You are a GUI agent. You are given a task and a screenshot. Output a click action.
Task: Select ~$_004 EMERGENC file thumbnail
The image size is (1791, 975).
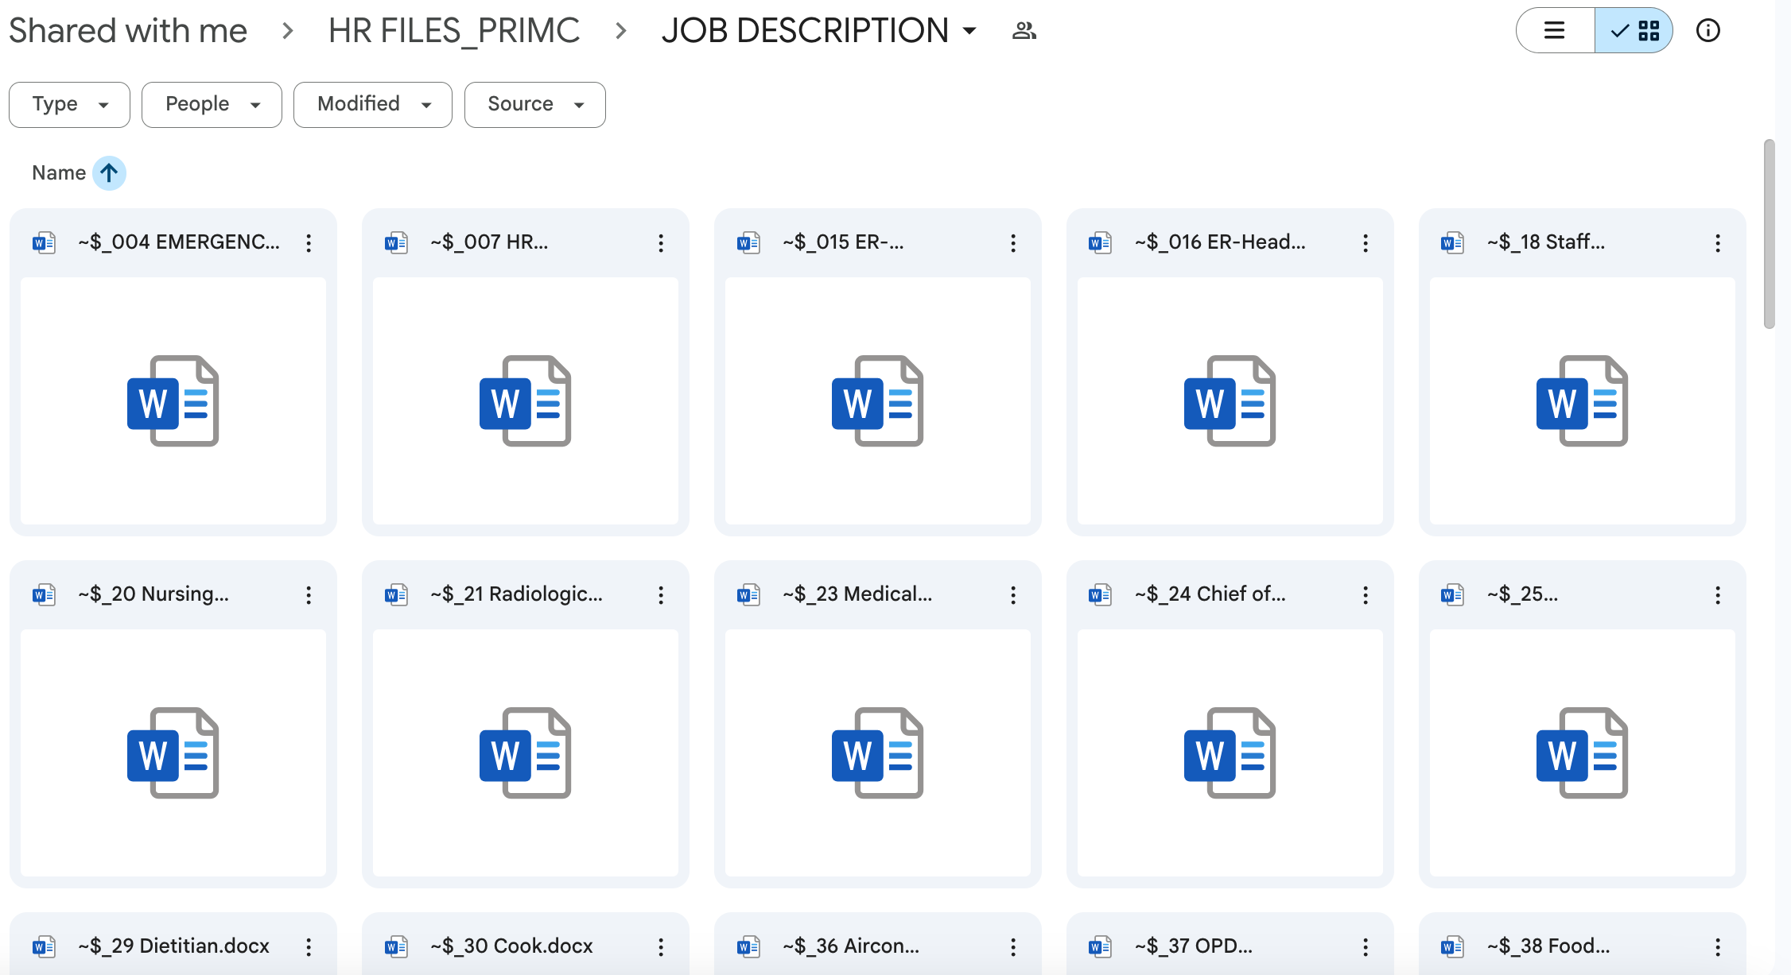(x=173, y=400)
